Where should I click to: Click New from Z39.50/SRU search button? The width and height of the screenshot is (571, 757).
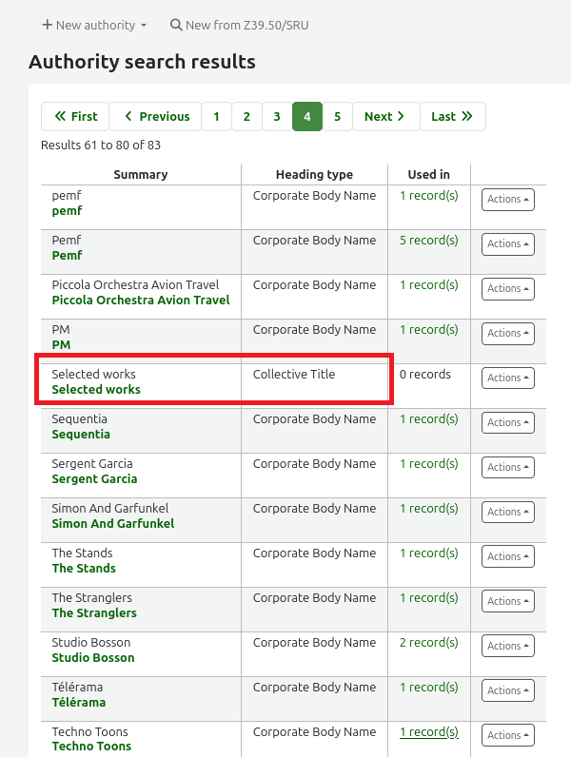(239, 25)
